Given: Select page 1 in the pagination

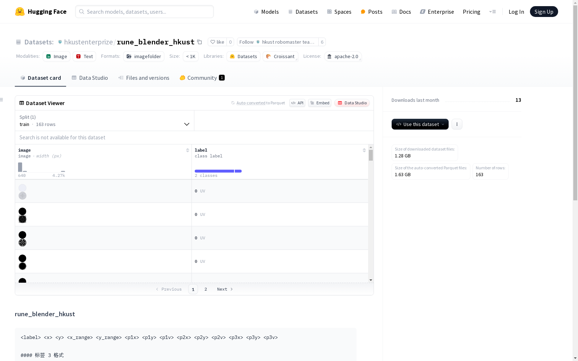Looking at the screenshot, I should pyautogui.click(x=193, y=289).
